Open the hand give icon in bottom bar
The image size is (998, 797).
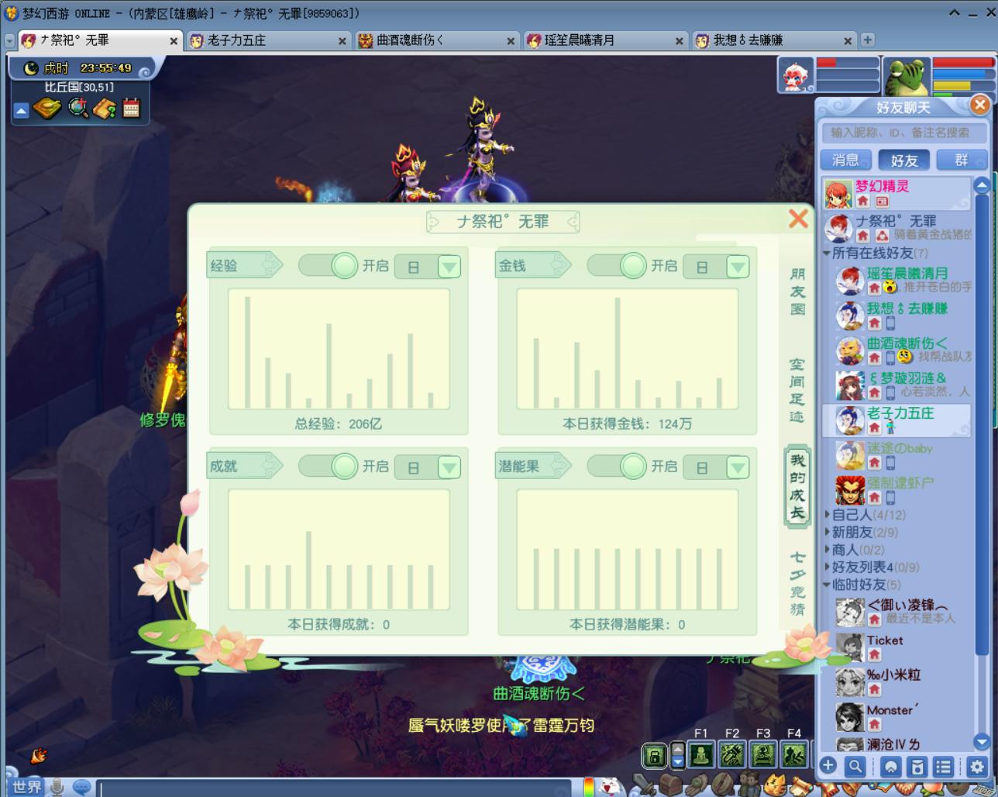[x=697, y=785]
